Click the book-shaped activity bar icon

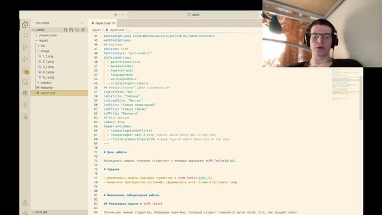click(x=25, y=93)
